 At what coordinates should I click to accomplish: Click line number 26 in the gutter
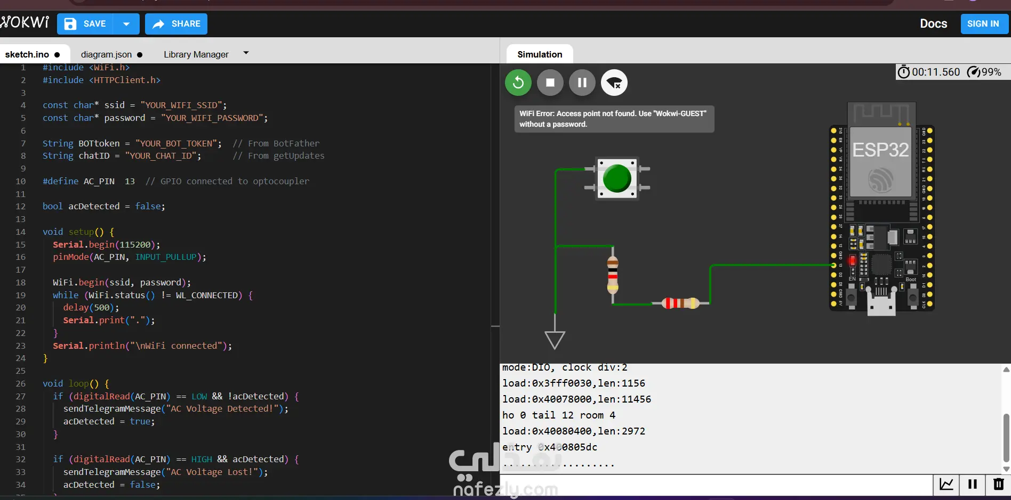click(x=20, y=383)
